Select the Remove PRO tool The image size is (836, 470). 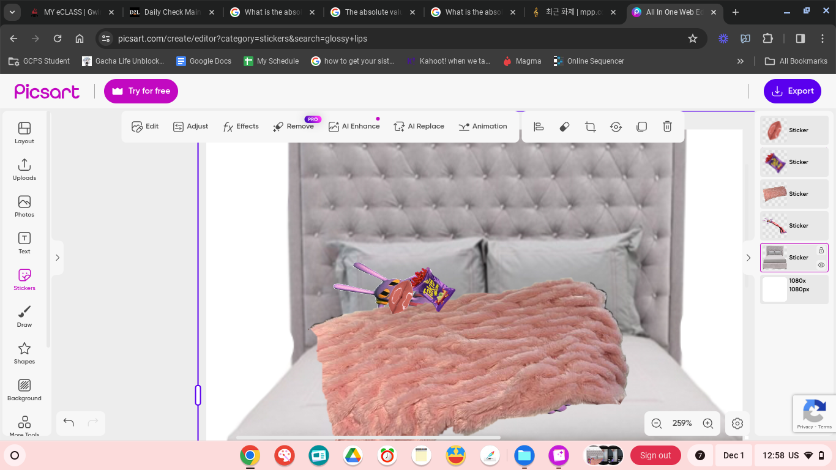(x=294, y=126)
